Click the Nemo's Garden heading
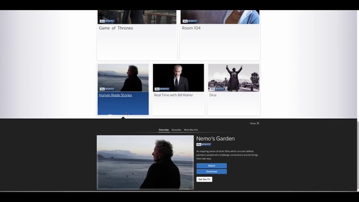359x202 pixels. (x=215, y=139)
